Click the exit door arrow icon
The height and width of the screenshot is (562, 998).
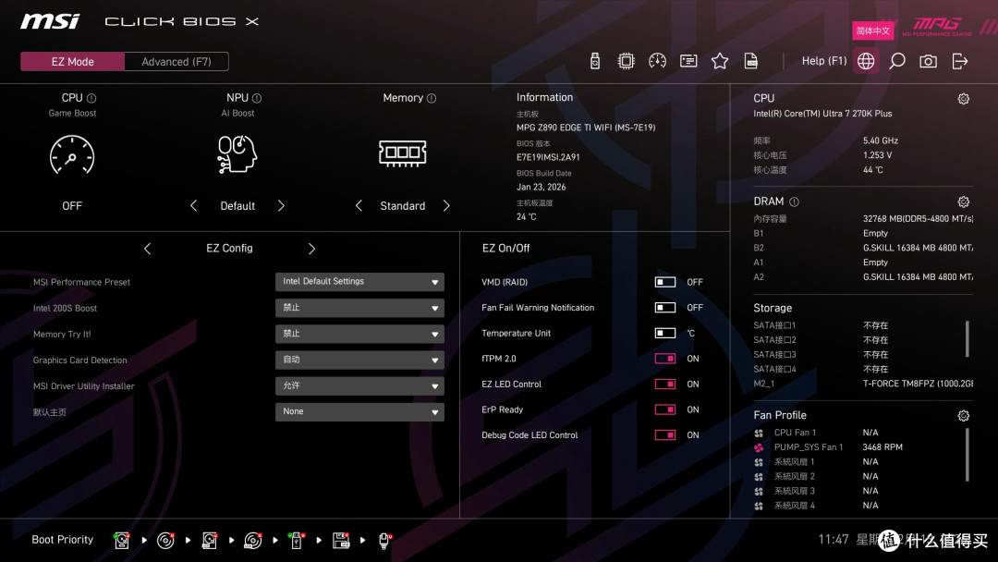point(960,61)
